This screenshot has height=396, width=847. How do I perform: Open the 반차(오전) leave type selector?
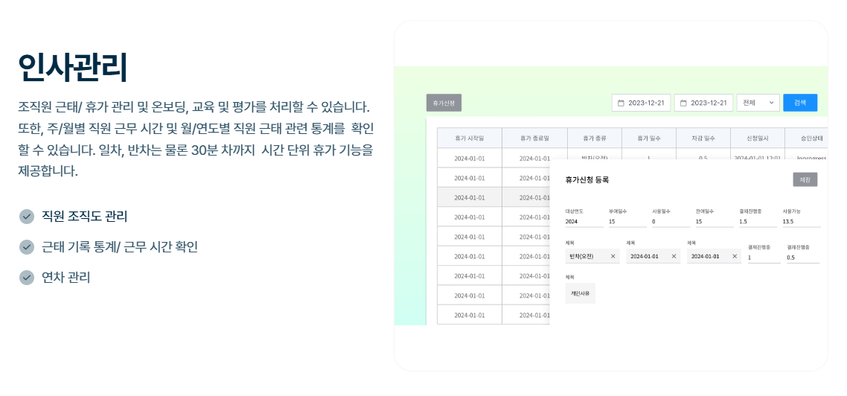[588, 256]
